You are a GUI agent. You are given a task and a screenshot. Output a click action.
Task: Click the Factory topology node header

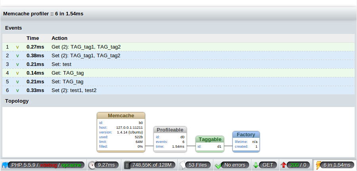(x=246, y=135)
